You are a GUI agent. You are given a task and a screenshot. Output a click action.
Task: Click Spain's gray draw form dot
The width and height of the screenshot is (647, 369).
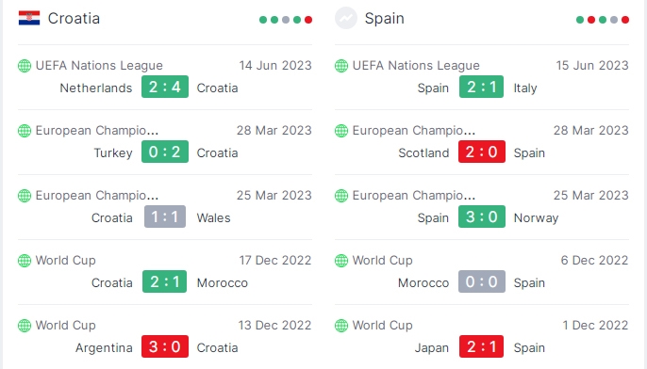614,20
